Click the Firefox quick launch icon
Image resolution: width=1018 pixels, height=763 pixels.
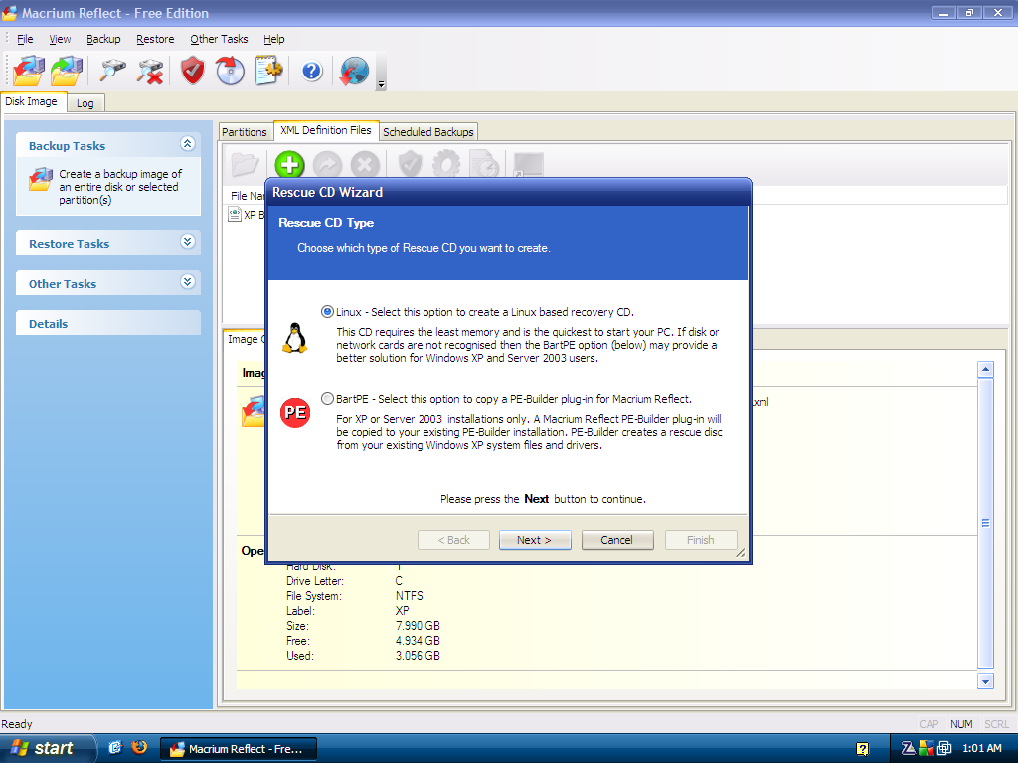pos(139,747)
